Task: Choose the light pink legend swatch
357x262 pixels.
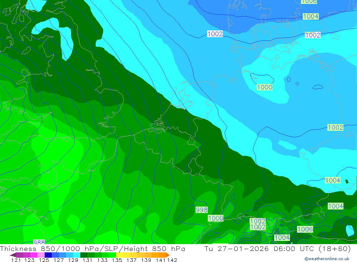Action: click(41, 255)
